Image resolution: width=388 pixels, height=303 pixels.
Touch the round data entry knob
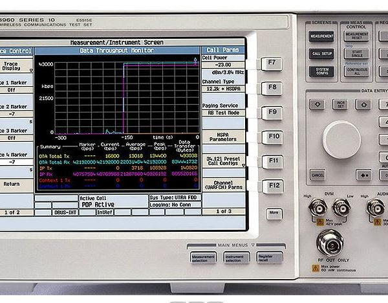coord(341,140)
